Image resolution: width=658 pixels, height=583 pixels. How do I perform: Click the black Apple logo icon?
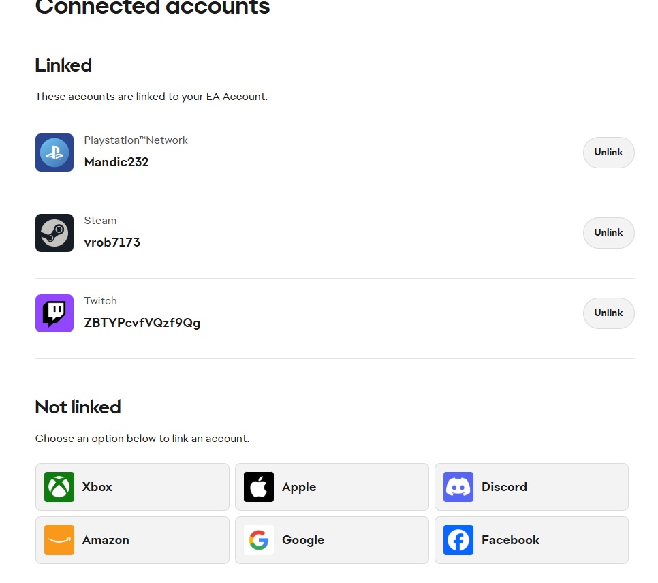click(259, 487)
